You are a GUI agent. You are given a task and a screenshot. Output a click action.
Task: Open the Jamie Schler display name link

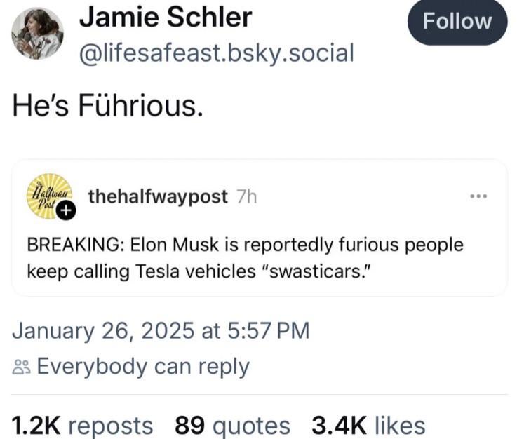tap(166, 17)
